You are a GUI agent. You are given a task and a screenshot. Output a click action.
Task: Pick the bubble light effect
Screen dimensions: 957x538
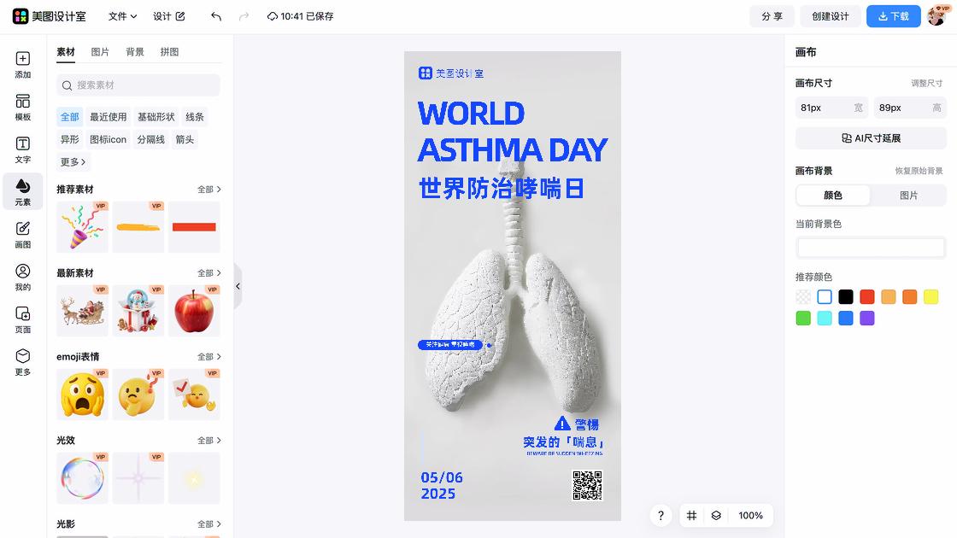click(x=82, y=477)
